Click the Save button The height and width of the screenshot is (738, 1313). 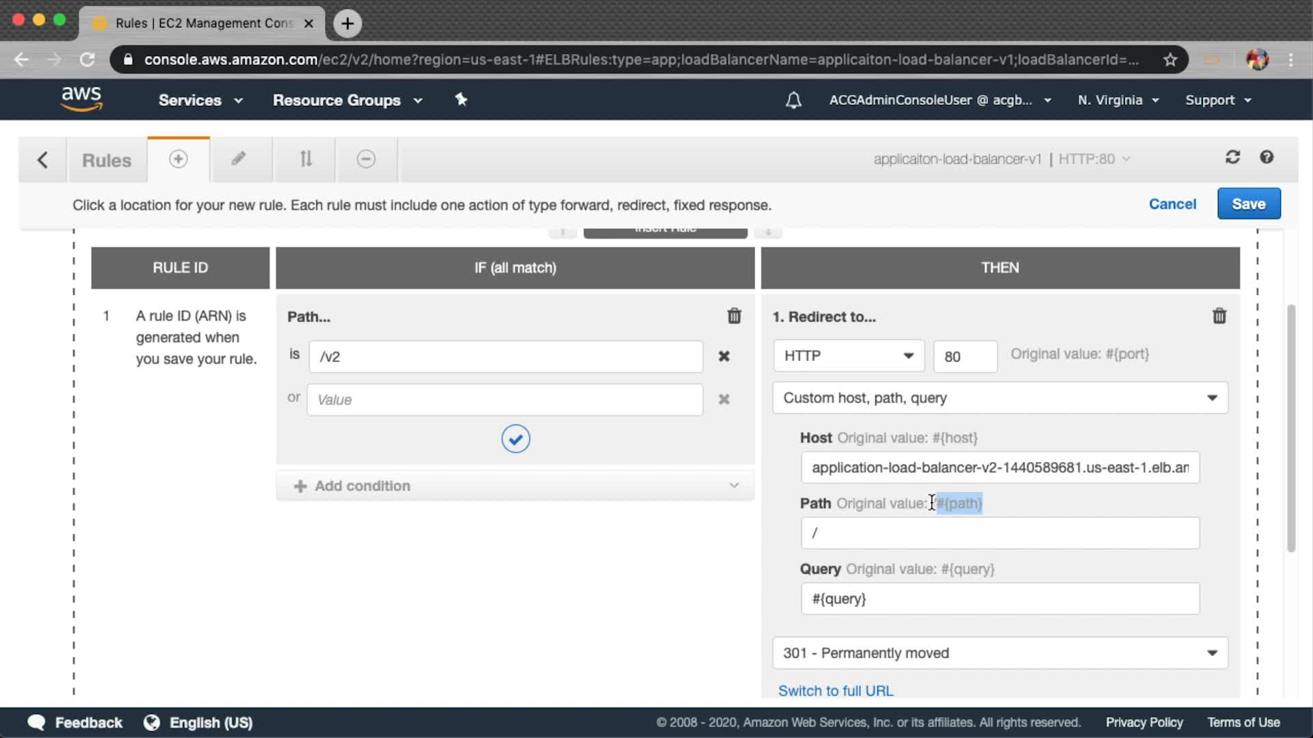(1248, 204)
